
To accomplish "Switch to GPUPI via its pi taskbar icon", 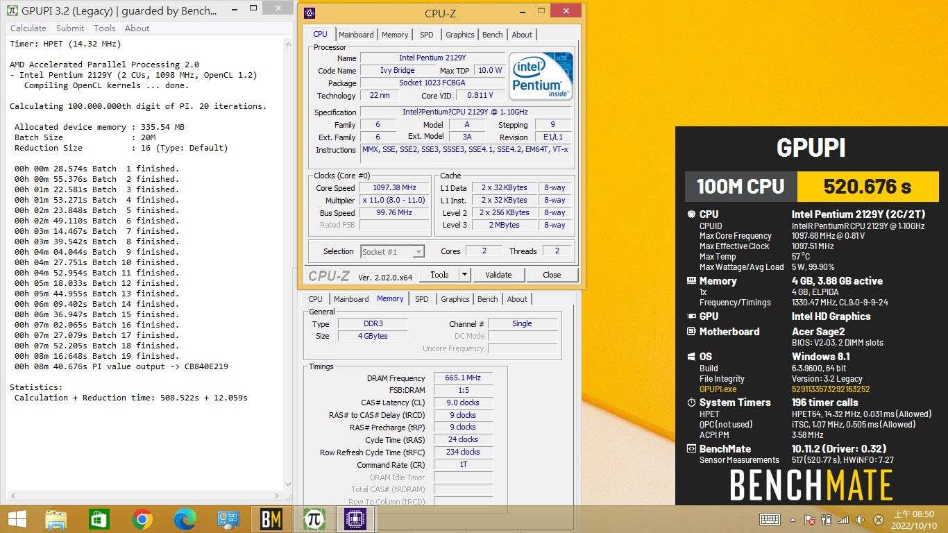I will [314, 519].
